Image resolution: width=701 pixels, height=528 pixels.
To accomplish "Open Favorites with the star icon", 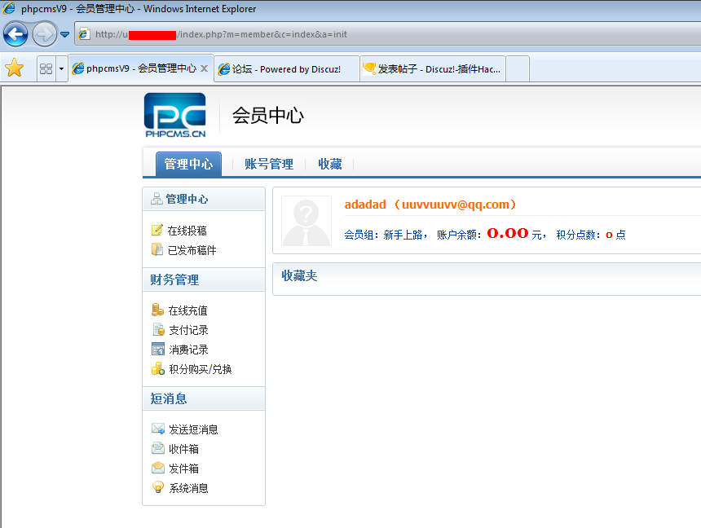I will click(x=15, y=68).
